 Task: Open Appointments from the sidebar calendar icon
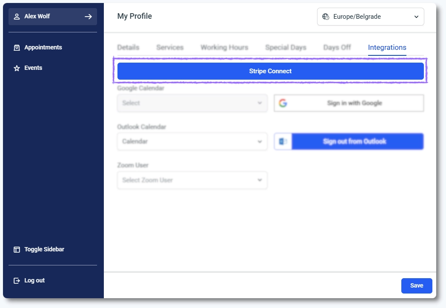[x=16, y=48]
